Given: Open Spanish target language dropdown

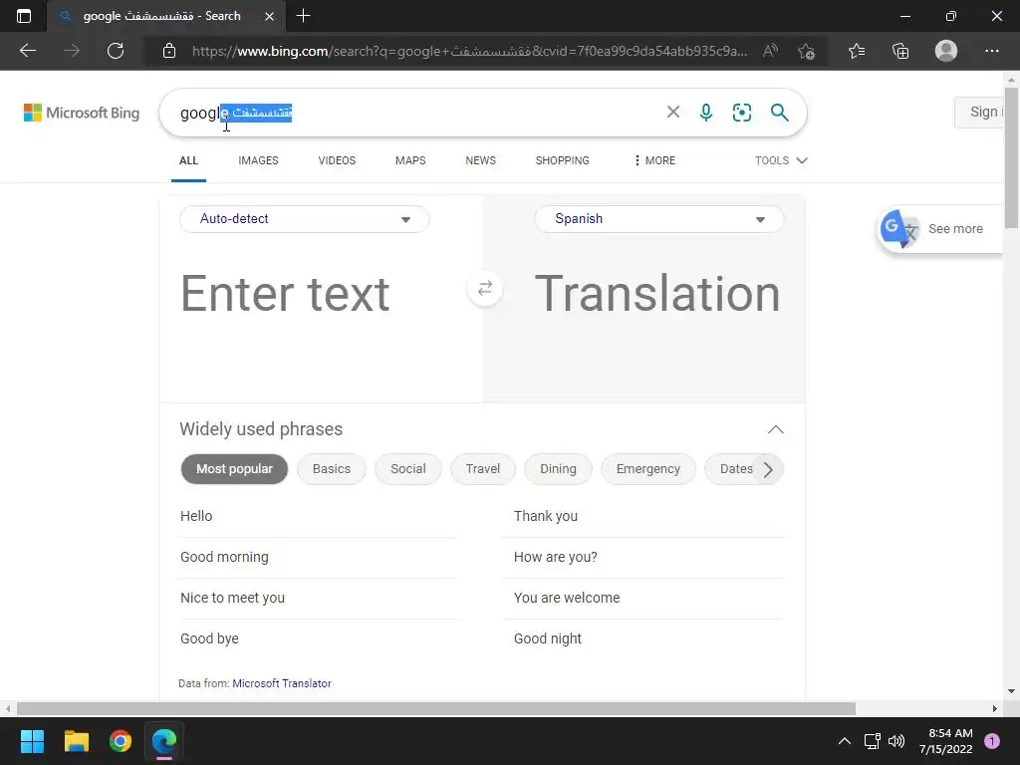Looking at the screenshot, I should click(659, 219).
